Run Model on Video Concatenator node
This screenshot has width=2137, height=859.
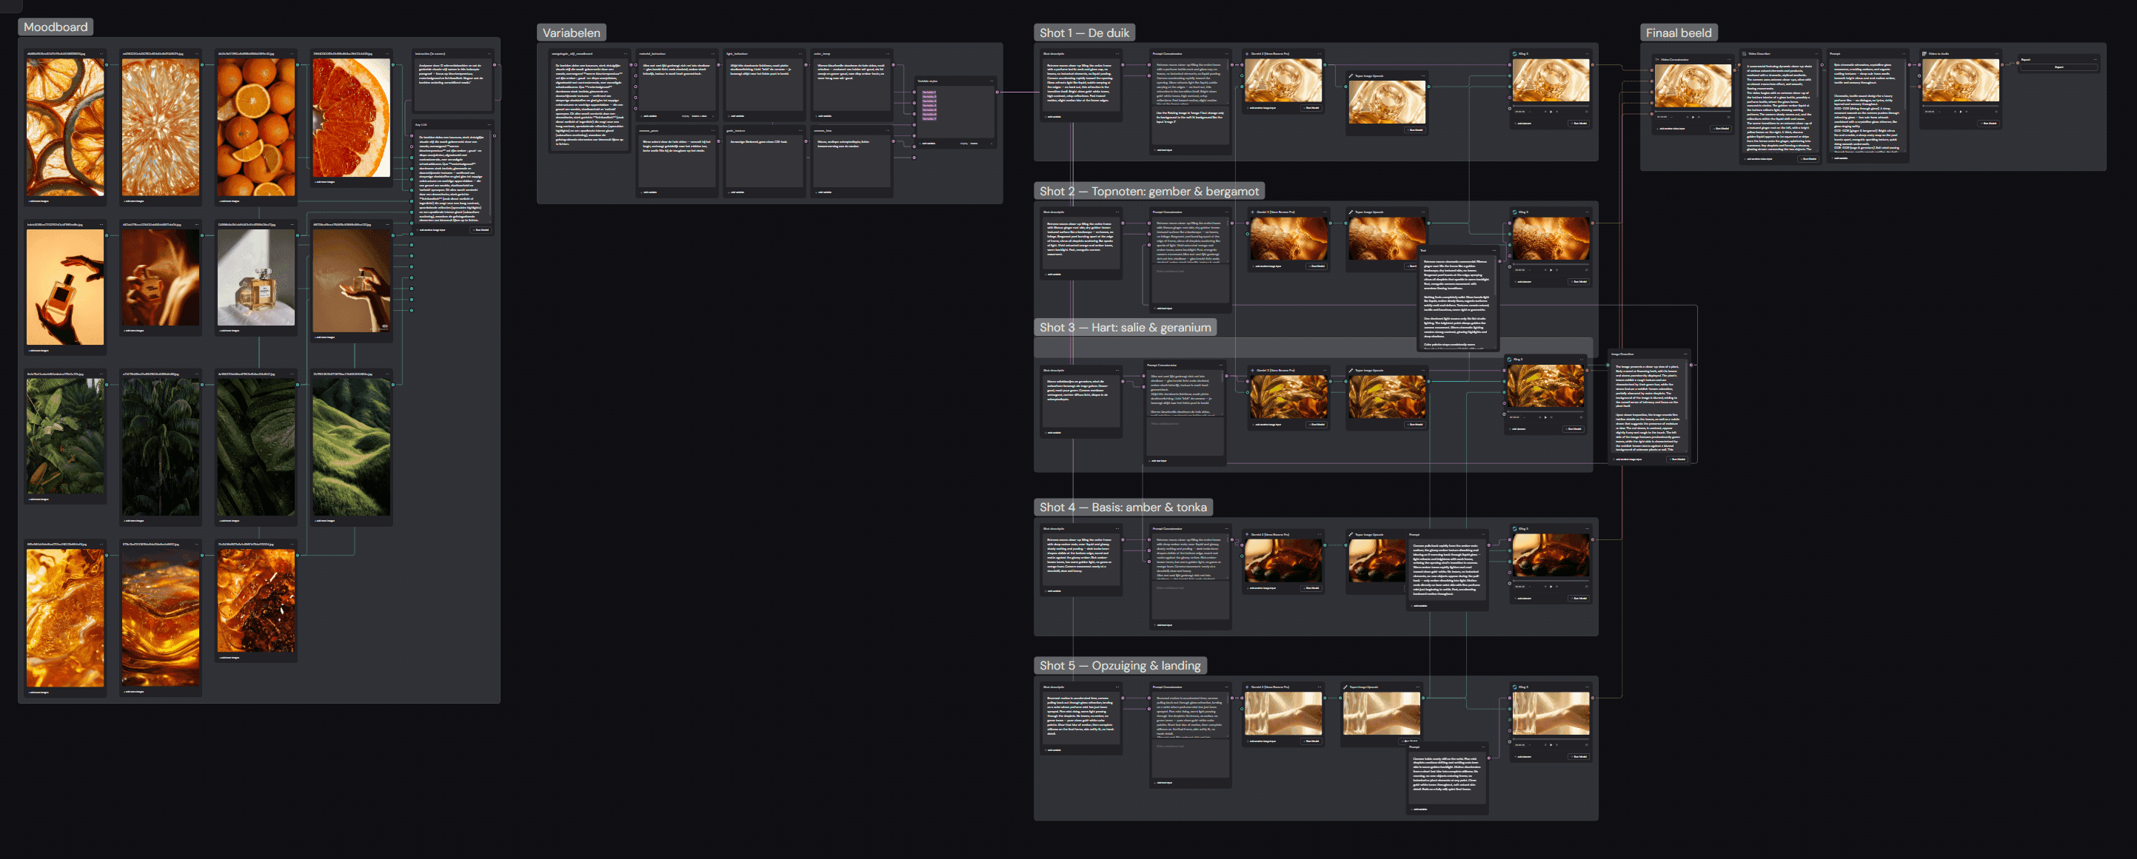tap(1722, 129)
